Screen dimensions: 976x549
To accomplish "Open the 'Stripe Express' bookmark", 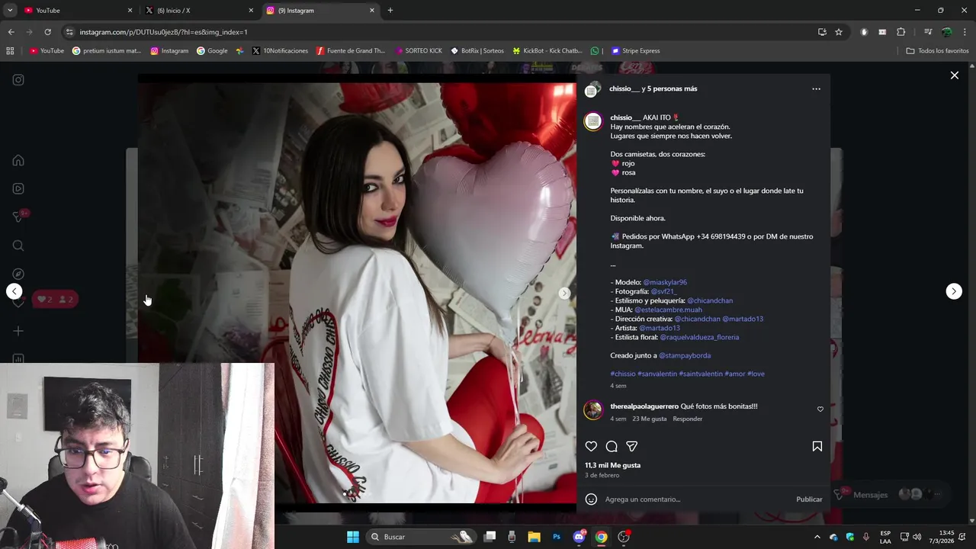I will click(635, 51).
